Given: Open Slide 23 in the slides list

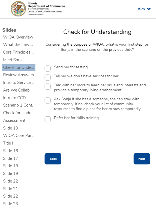Looking at the screenshot, I should point(11,204).
